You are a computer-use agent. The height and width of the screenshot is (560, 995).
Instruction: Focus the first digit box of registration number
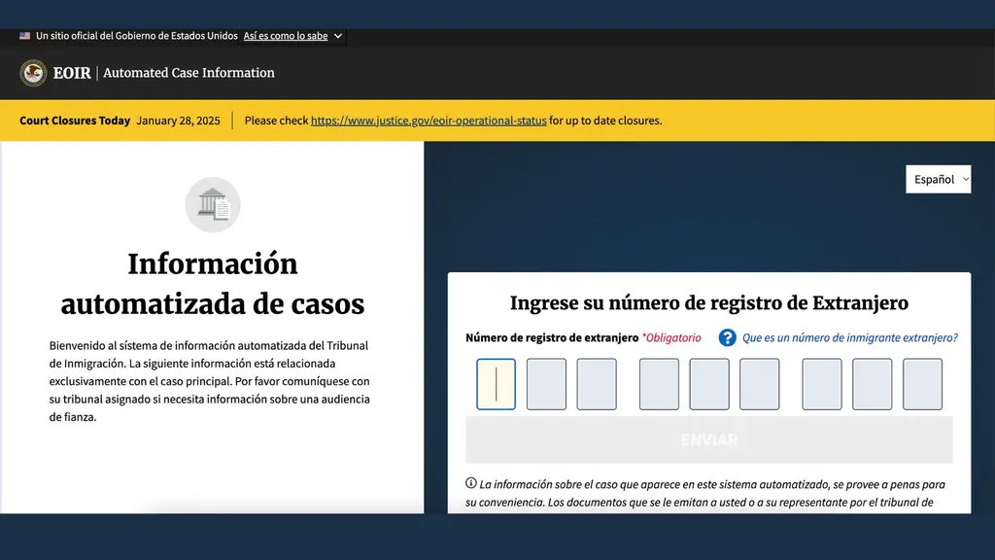click(496, 384)
